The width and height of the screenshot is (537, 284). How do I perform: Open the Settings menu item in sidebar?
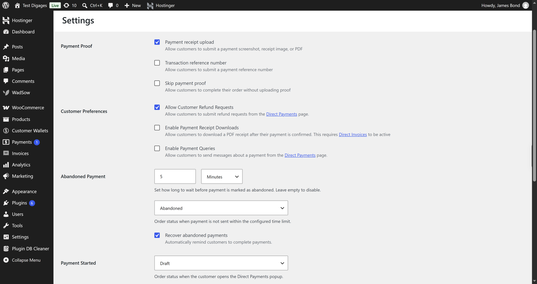coord(20,237)
